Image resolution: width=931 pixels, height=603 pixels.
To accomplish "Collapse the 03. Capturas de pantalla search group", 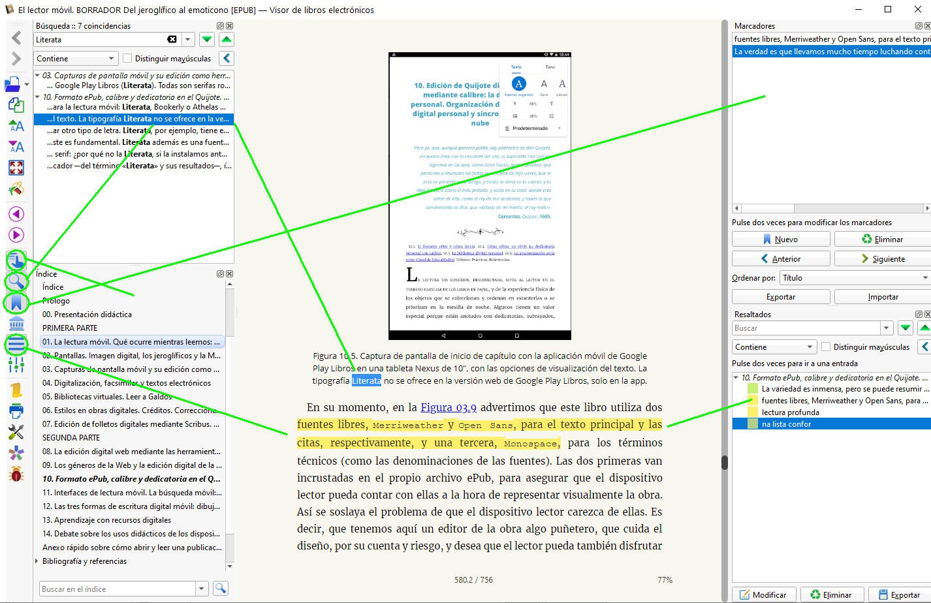I will pos(38,76).
